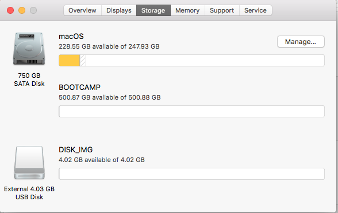Click the DISK_IMG storage bar
The image size is (338, 213).
click(x=191, y=173)
